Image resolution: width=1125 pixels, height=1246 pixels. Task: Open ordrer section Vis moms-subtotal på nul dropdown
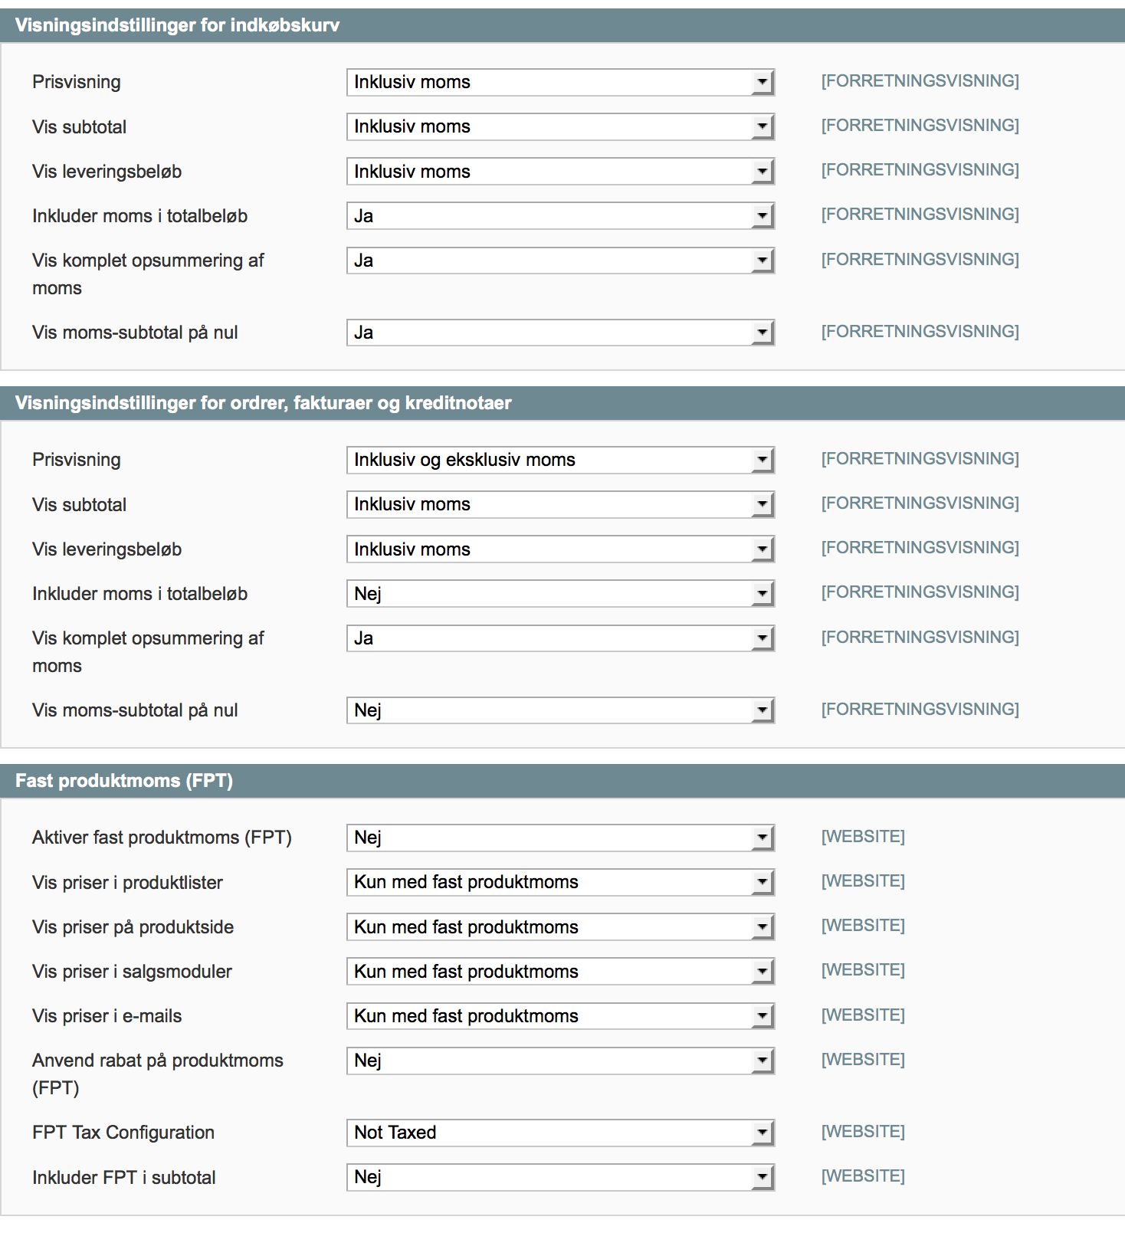(x=560, y=710)
